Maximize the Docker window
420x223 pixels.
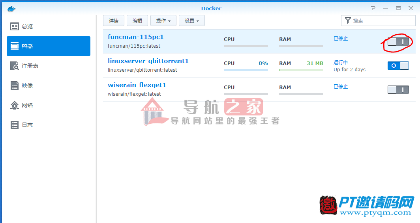click(x=398, y=8)
